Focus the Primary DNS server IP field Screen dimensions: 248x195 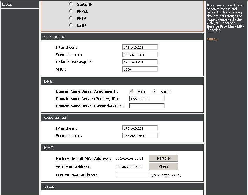tap(147, 99)
